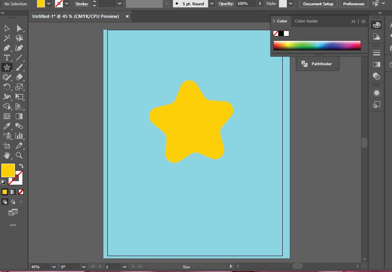Apply solid Color mode button
392x272 pixels.
tap(5, 192)
